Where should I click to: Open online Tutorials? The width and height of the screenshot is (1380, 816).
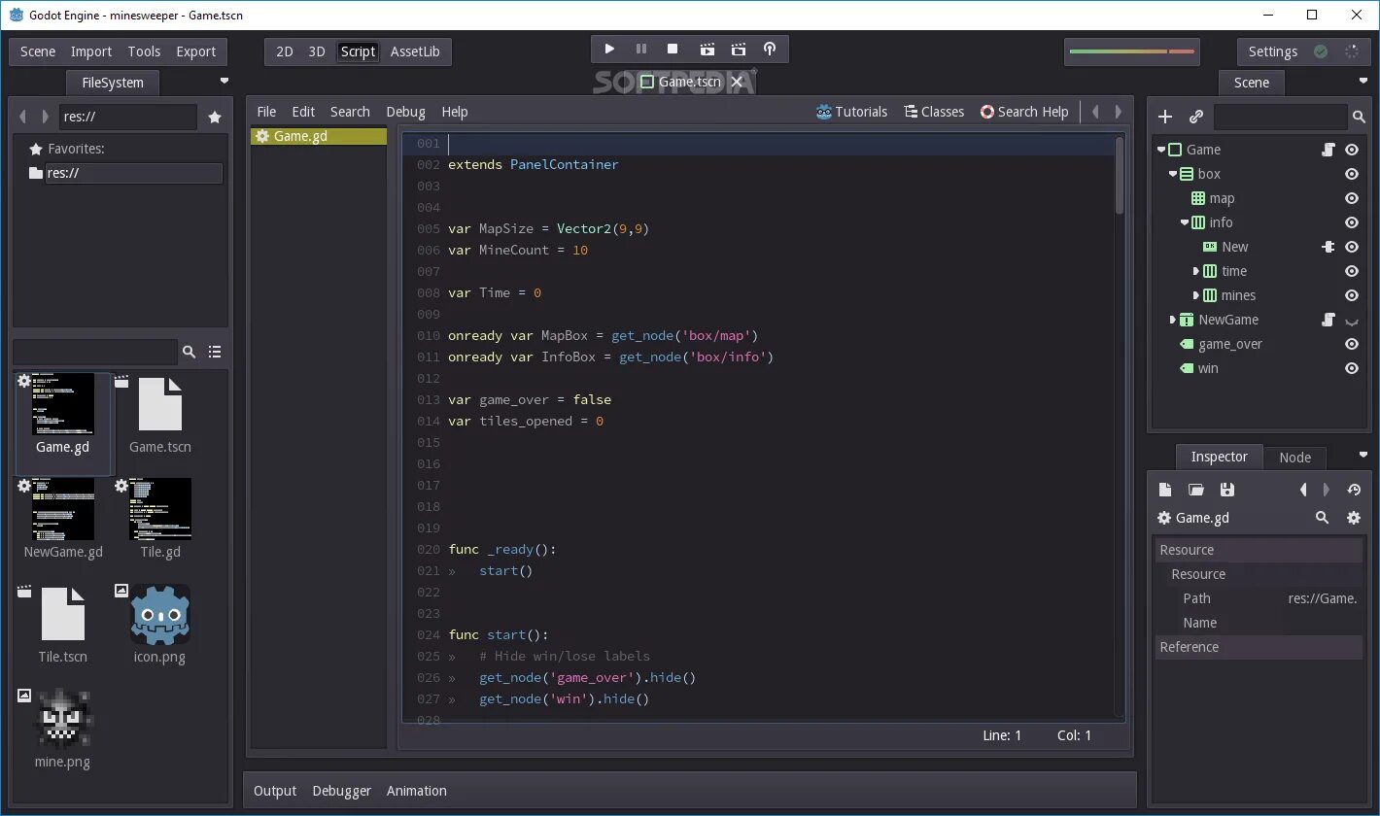[x=852, y=112]
